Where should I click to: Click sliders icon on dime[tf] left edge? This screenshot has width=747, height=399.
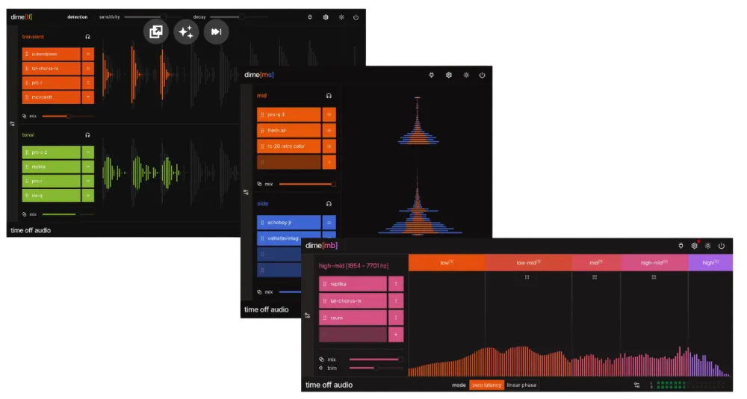click(12, 124)
